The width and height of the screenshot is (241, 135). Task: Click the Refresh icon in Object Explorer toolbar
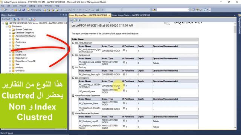tap(30, 19)
